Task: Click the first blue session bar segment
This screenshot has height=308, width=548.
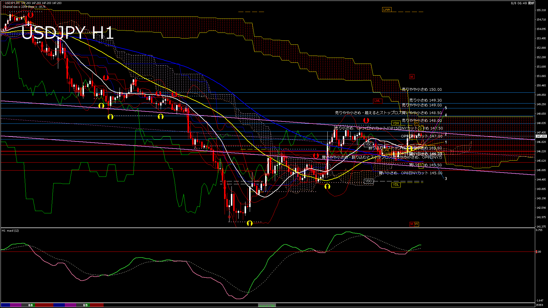Action: click(6, 305)
